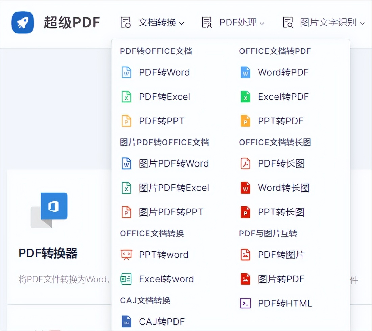Click the 超级PDF rocket logo
The image size is (372, 331).
(22, 22)
